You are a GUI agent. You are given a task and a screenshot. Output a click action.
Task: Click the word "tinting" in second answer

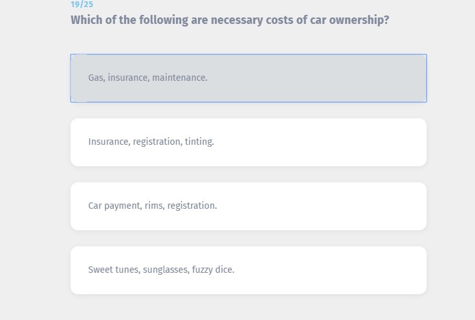coord(199,142)
